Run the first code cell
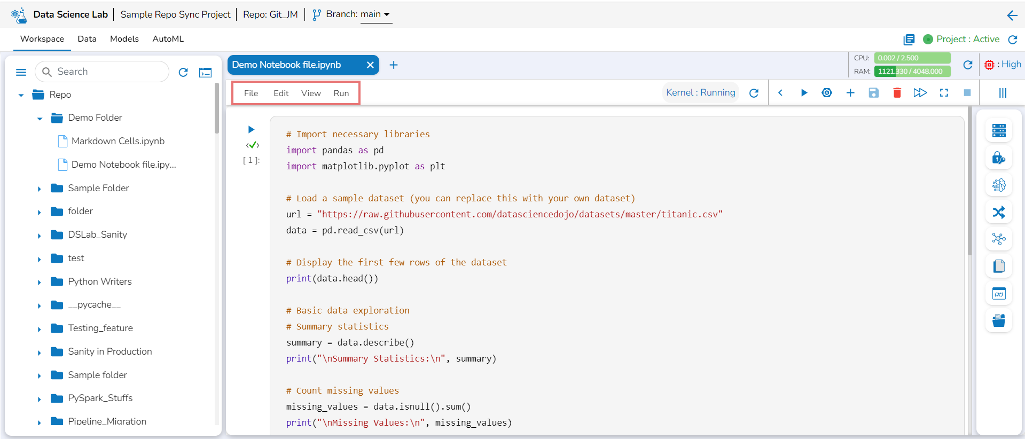The image size is (1025, 439). [251, 129]
